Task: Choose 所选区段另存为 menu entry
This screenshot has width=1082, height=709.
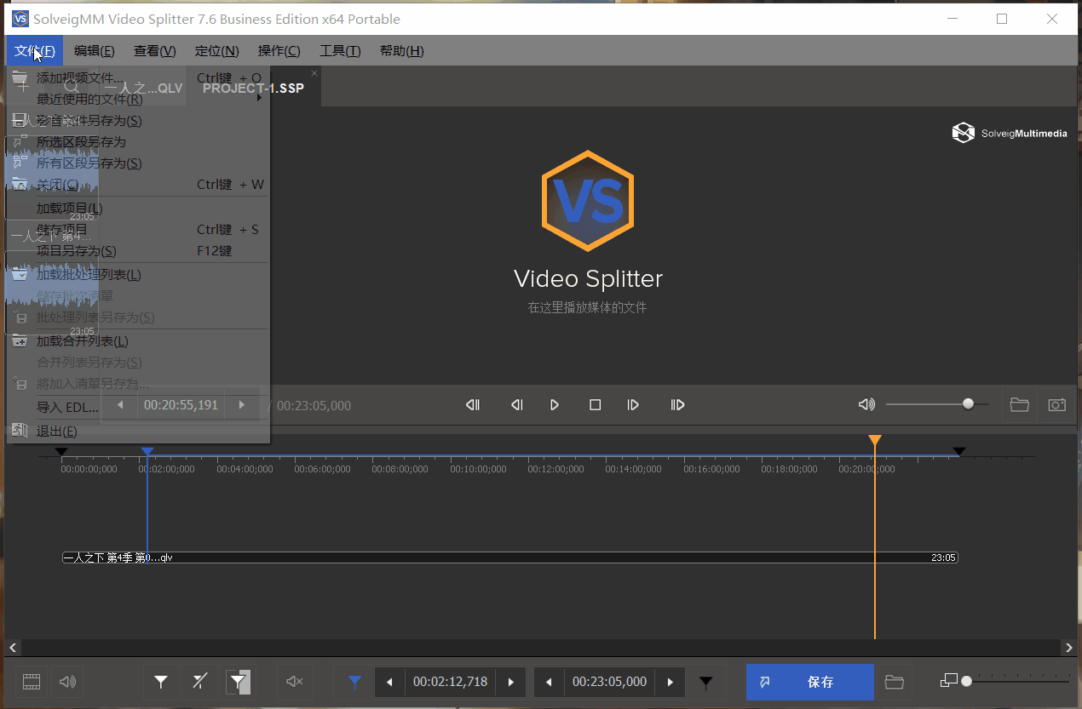Action: tap(138, 142)
